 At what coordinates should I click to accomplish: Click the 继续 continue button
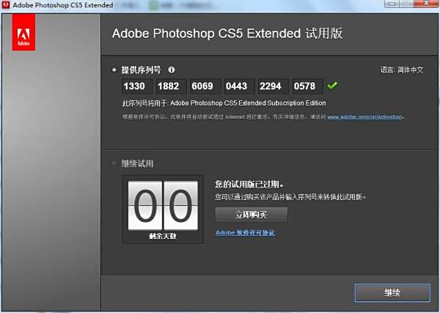(392, 292)
